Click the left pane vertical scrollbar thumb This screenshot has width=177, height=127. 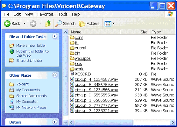66,75
